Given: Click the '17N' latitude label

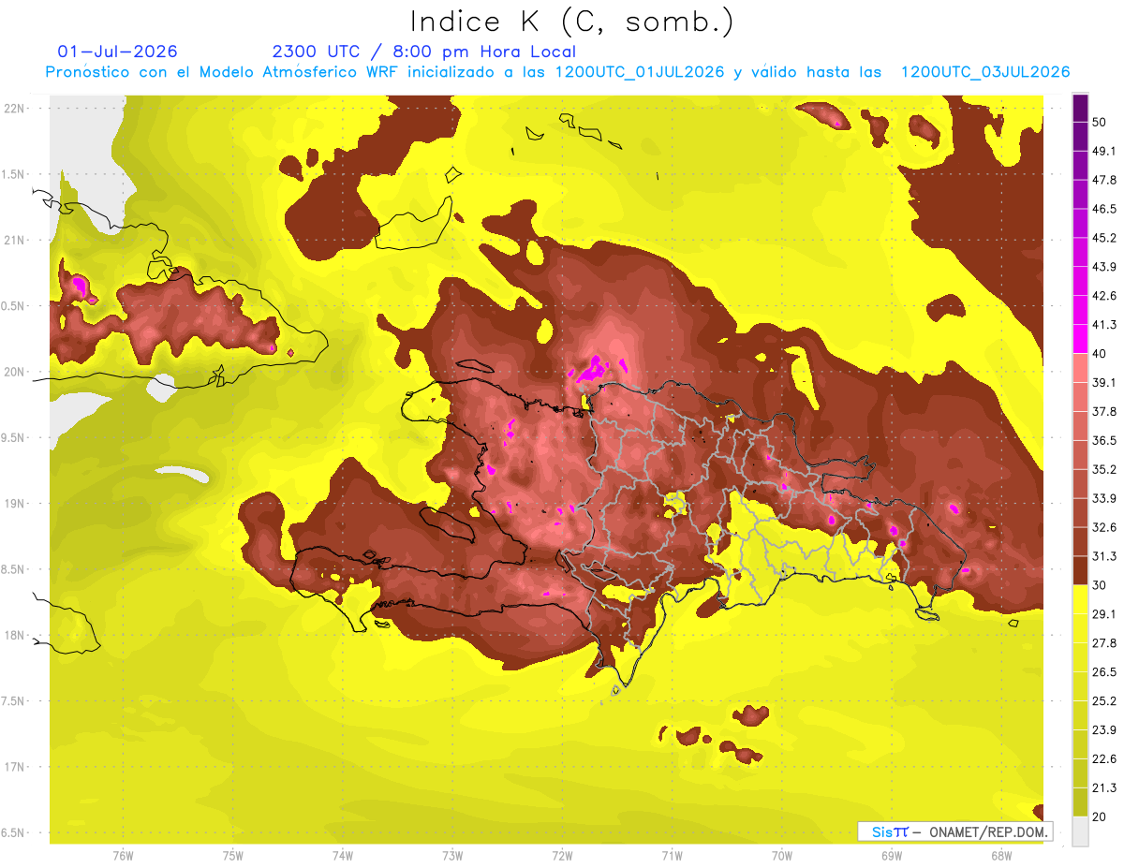Looking at the screenshot, I should point(16,767).
